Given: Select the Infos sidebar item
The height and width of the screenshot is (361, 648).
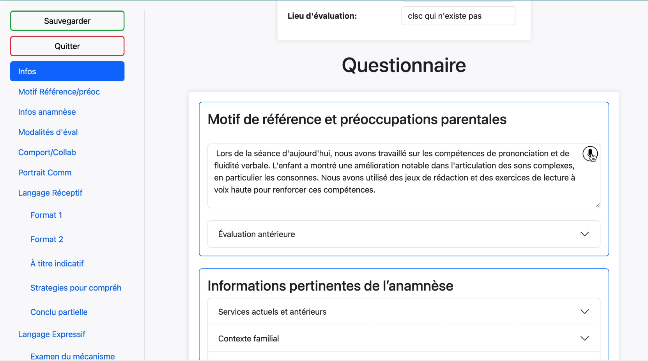Looking at the screenshot, I should click(67, 72).
